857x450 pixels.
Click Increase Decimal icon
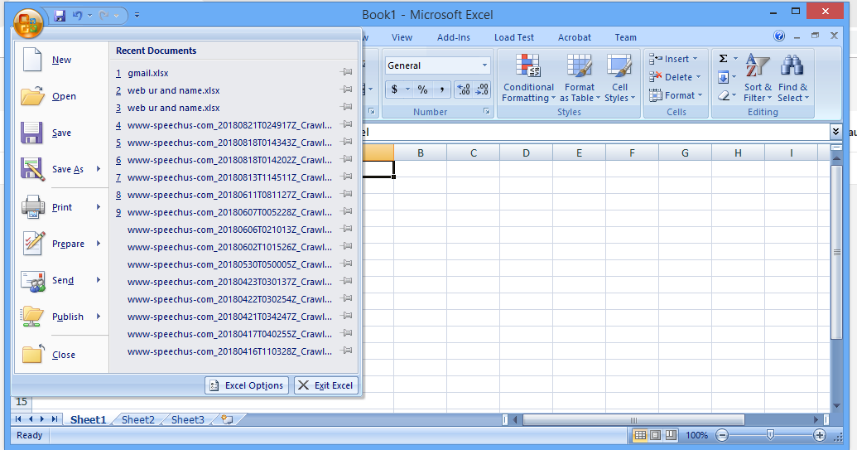click(464, 90)
